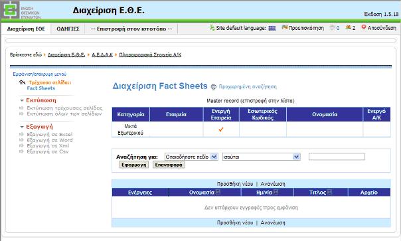Click the top Προσθήκη νέου link
The height and width of the screenshot is (241, 401).
click(235, 184)
